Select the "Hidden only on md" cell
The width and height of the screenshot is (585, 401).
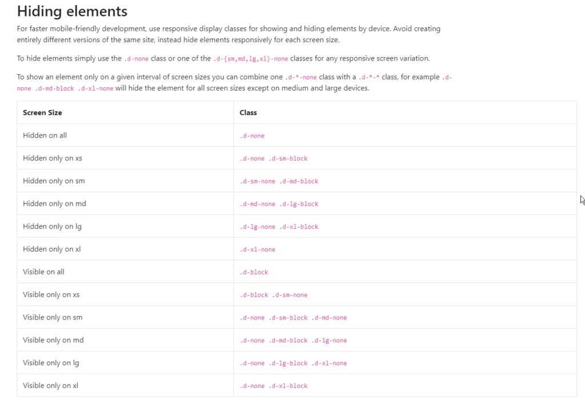coord(54,204)
